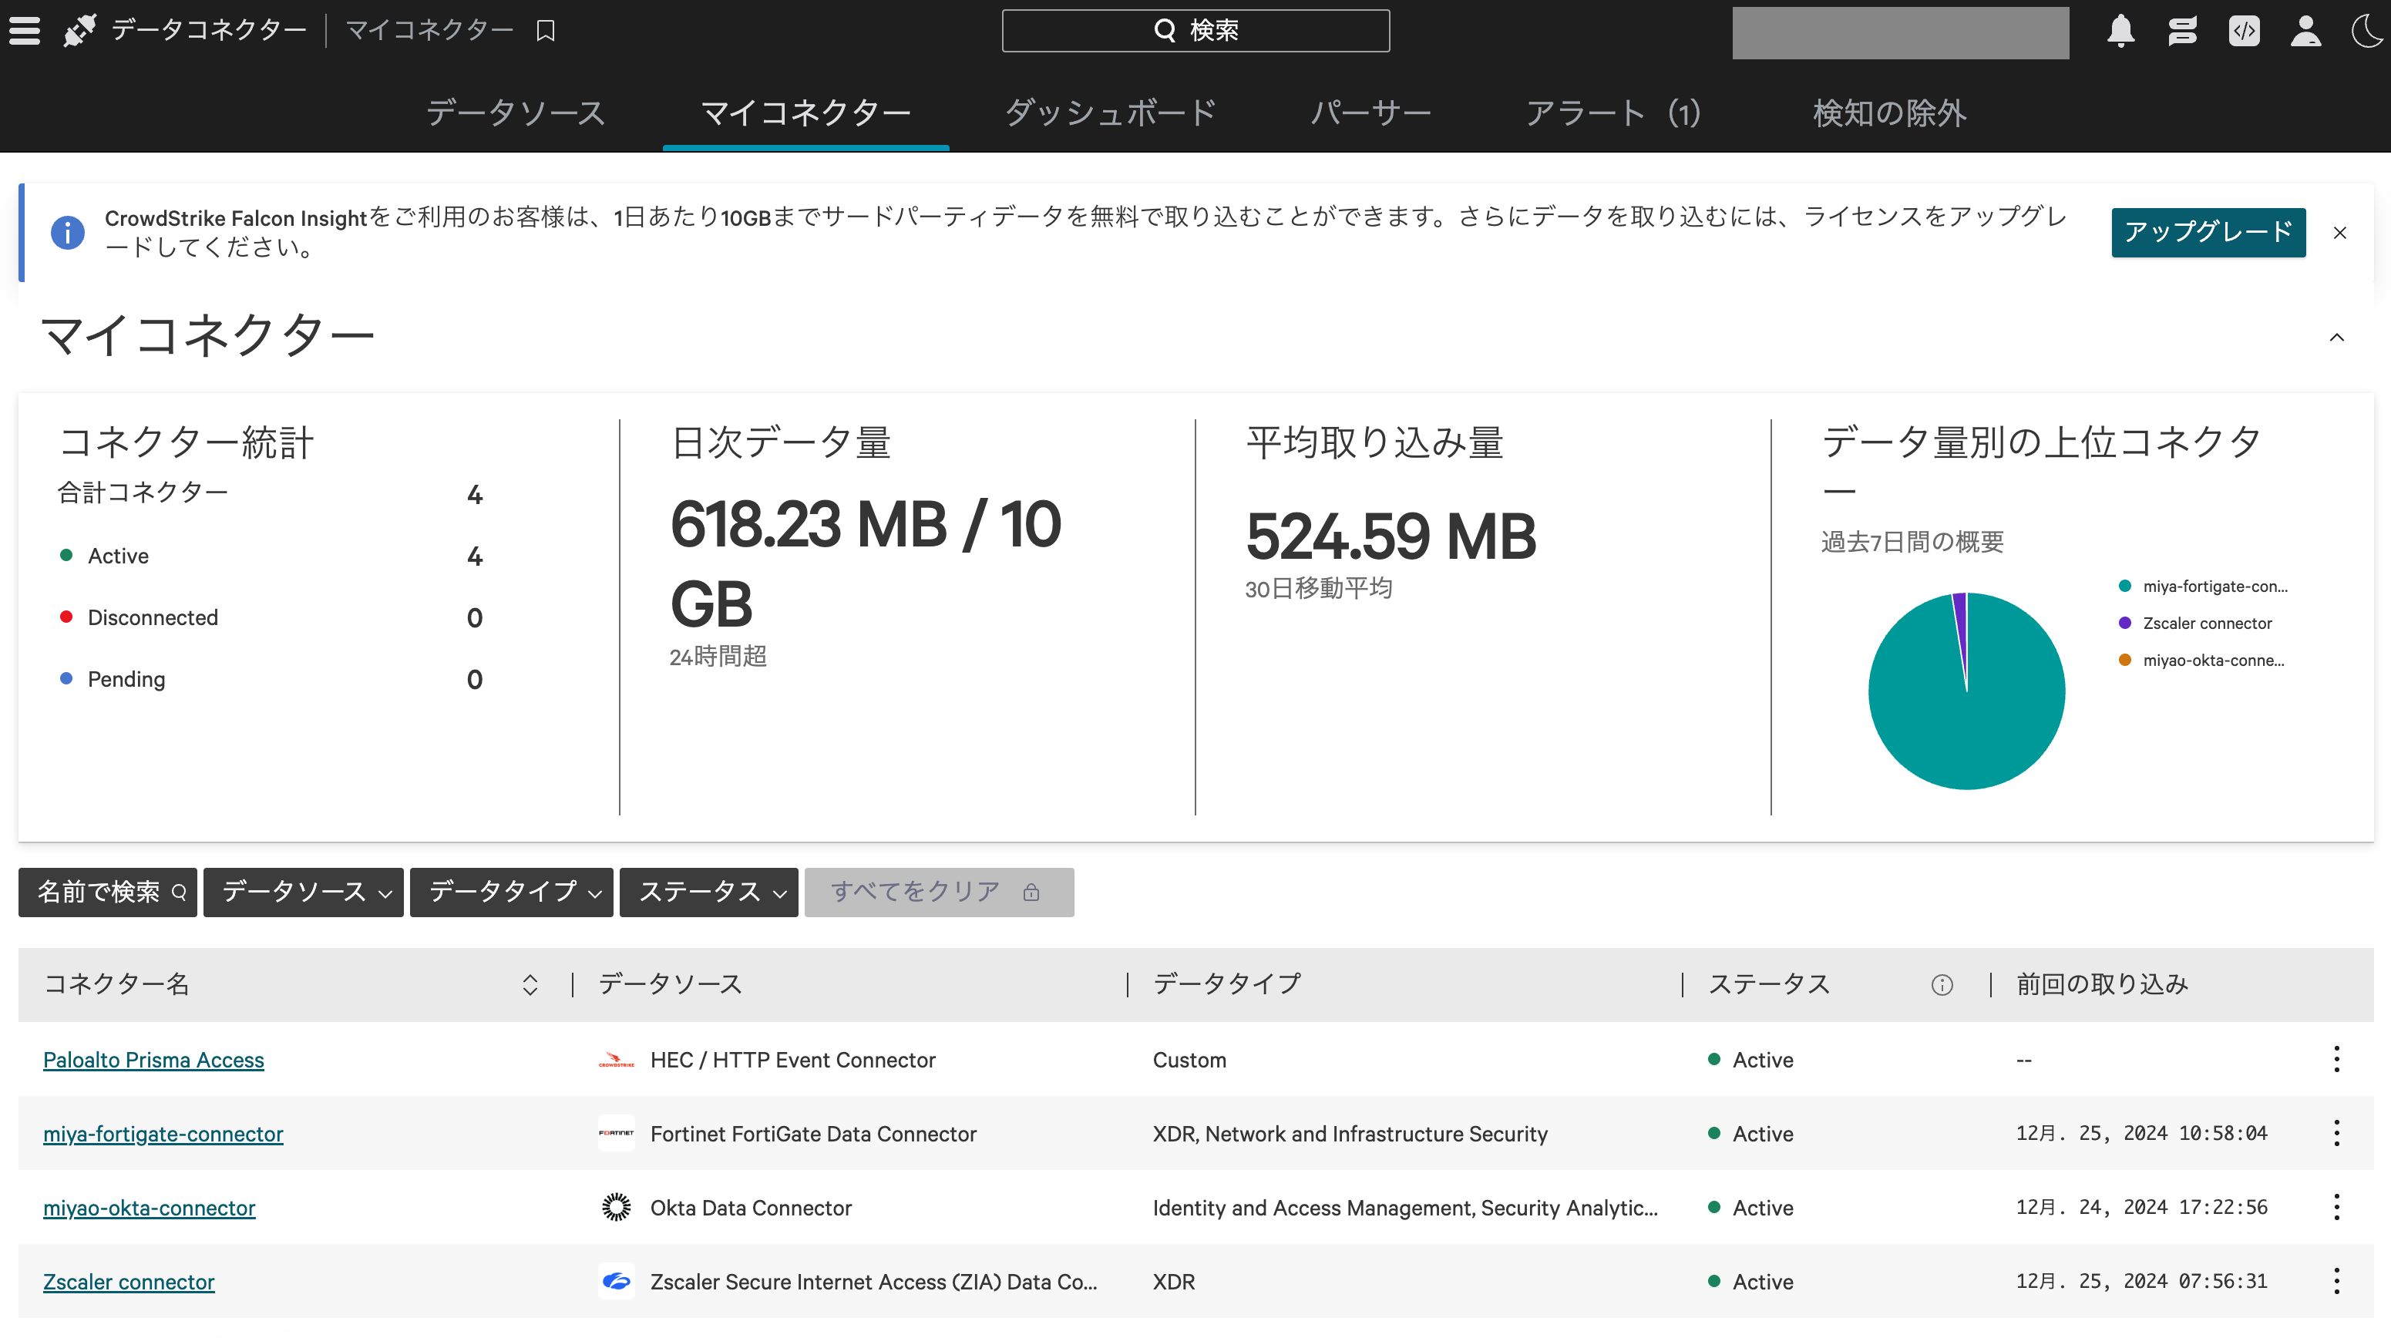Image resolution: width=2391 pixels, height=1338 pixels.
Task: Click the Fortinet logo icon
Action: click(617, 1133)
